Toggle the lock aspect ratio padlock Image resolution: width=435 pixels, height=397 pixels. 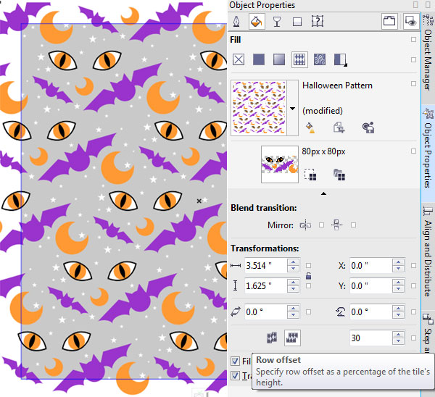pyautogui.click(x=308, y=276)
